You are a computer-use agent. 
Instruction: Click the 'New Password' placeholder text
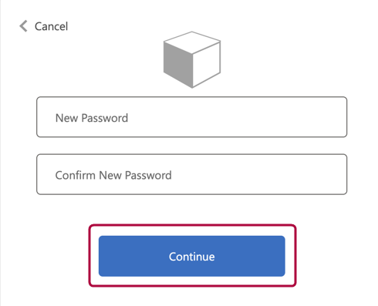coord(92,118)
